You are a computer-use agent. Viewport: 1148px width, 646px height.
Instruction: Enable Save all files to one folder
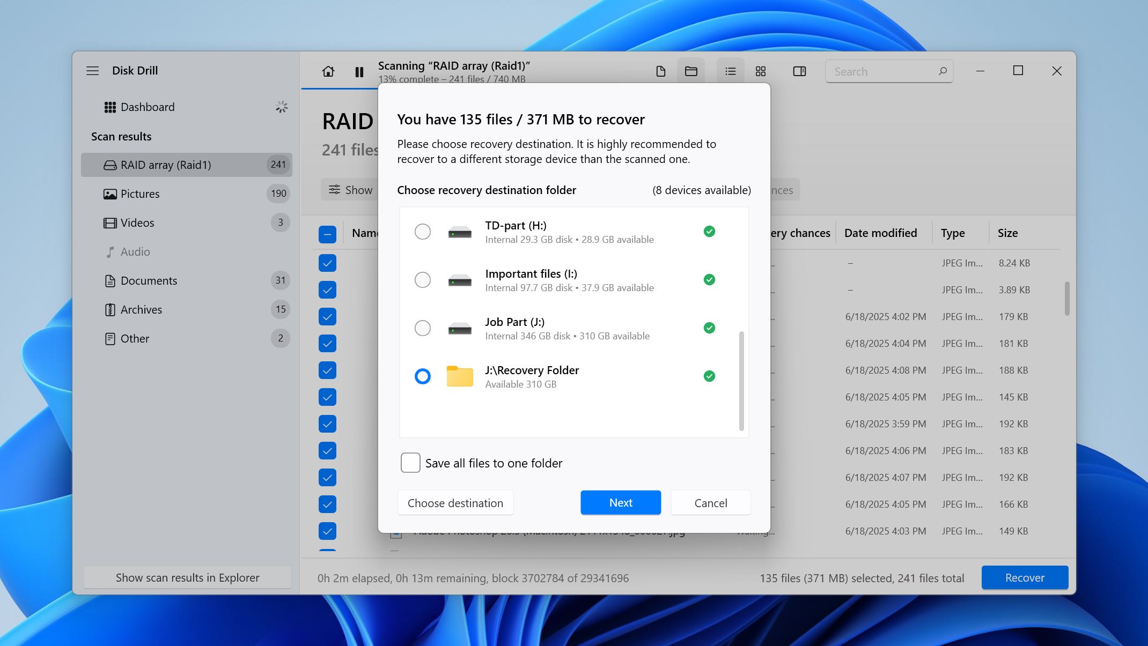(410, 463)
